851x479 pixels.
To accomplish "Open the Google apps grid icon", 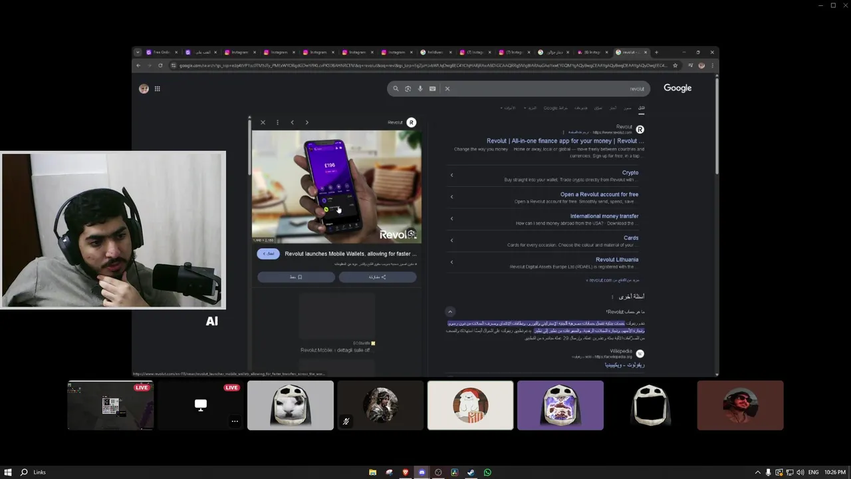I will click(x=157, y=88).
